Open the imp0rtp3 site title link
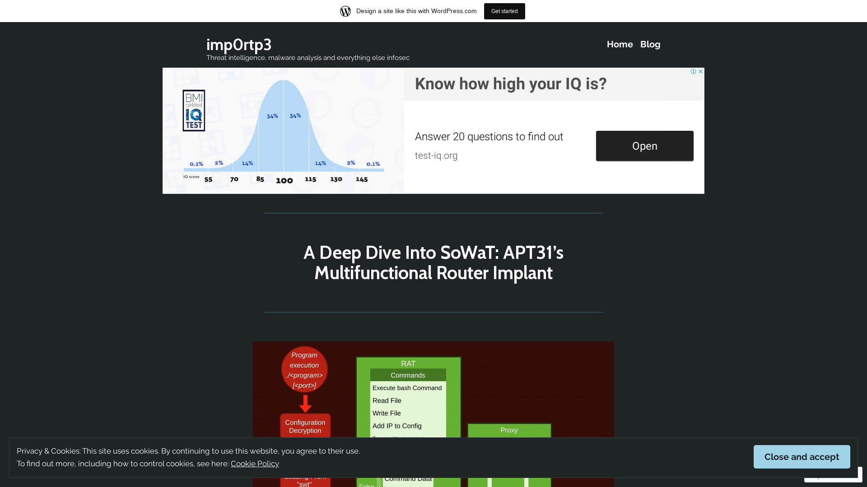Viewport: 867px width, 487px height. point(239,45)
